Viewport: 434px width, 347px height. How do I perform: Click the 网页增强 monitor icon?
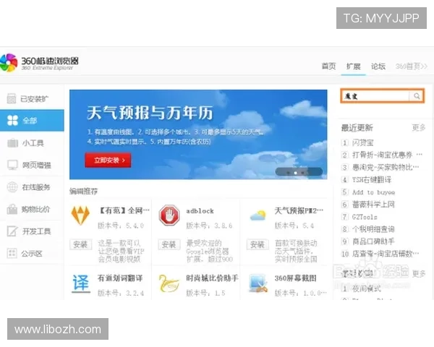[x=12, y=165]
